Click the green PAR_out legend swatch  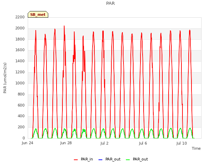(x=128, y=160)
